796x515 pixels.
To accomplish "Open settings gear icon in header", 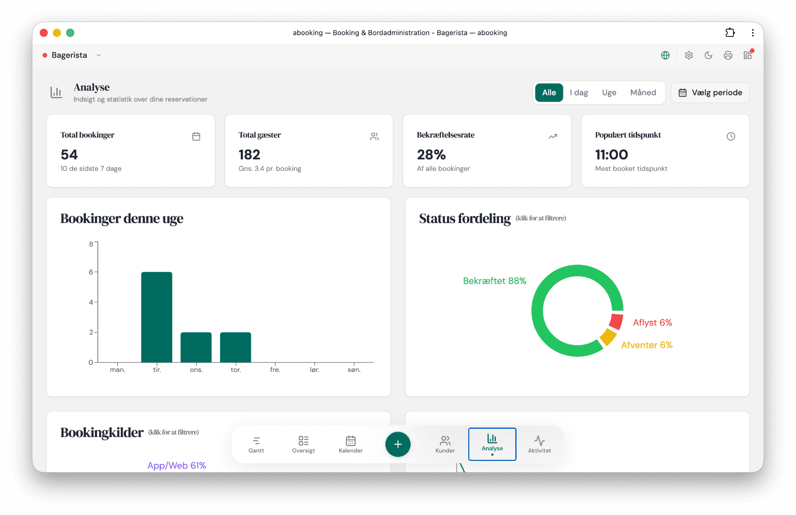I will [689, 55].
